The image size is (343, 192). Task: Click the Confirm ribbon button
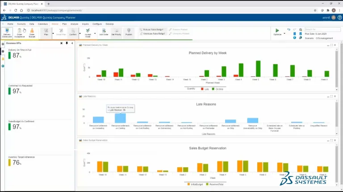(x=73, y=33)
